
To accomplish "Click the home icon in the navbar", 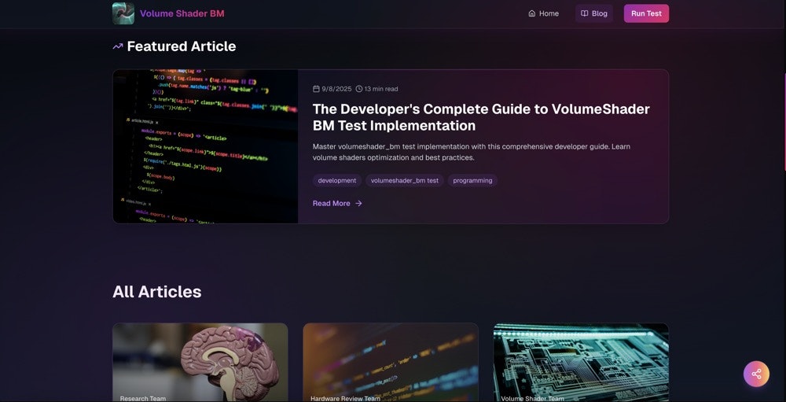I will (x=532, y=13).
